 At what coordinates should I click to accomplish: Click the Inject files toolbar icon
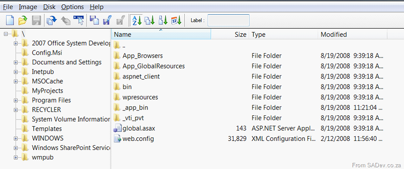point(66,20)
